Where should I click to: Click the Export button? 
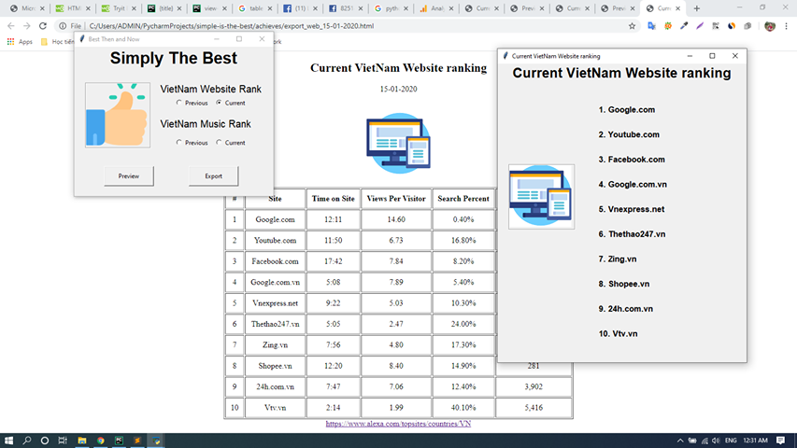click(x=213, y=176)
